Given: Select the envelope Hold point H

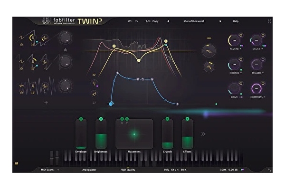Looking at the screenshot, I should point(152,79).
